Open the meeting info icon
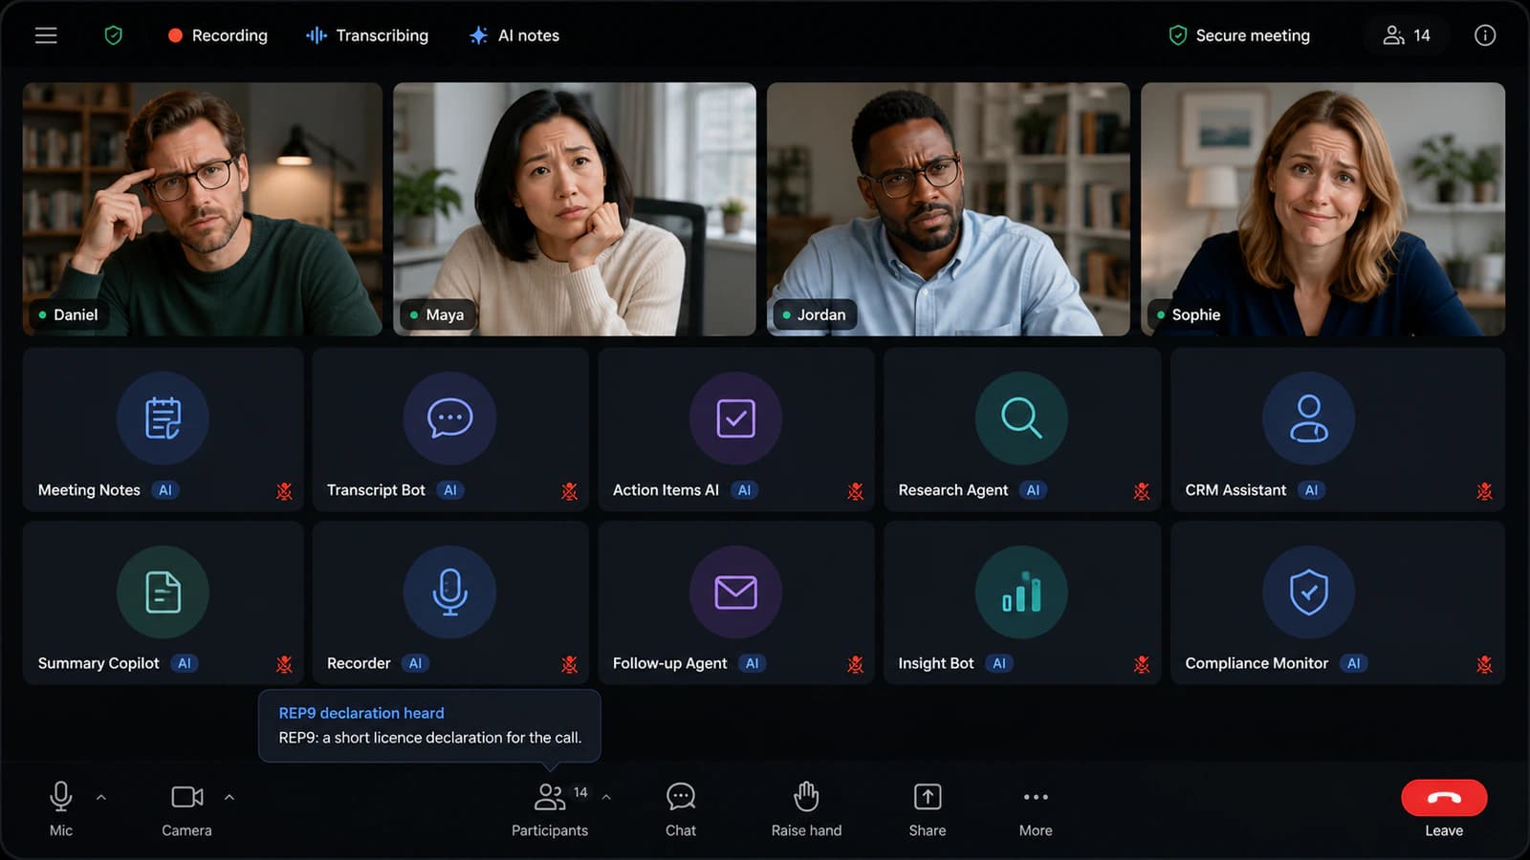1530x860 pixels. tap(1484, 35)
